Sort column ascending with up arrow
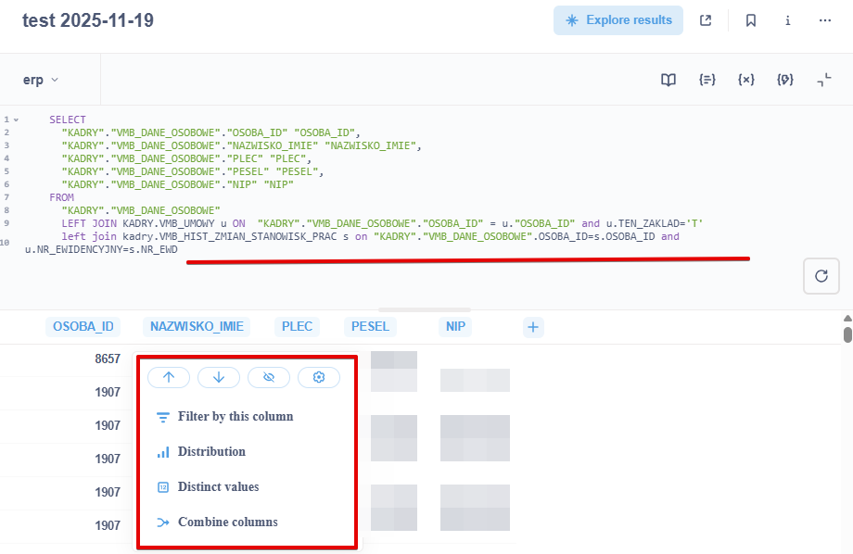This screenshot has width=853, height=554. pos(169,377)
